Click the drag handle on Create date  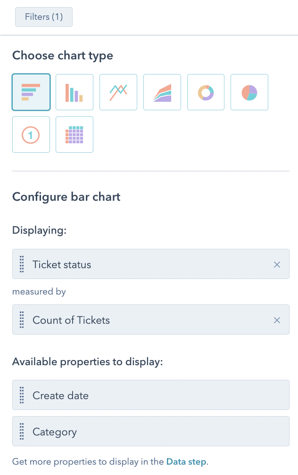coord(21,395)
